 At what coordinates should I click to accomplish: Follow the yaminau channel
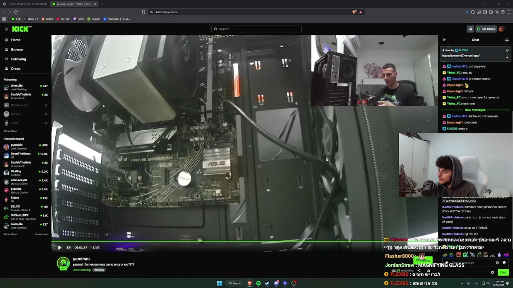[423, 260]
